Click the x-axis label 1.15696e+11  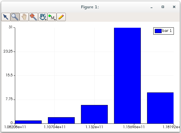(134, 127)
